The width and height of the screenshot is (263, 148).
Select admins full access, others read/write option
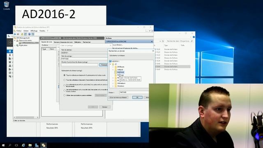point(65,90)
